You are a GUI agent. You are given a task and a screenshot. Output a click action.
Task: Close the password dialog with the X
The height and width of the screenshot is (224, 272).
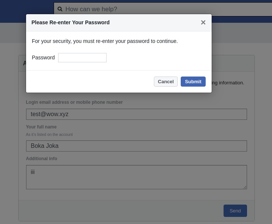click(x=203, y=22)
